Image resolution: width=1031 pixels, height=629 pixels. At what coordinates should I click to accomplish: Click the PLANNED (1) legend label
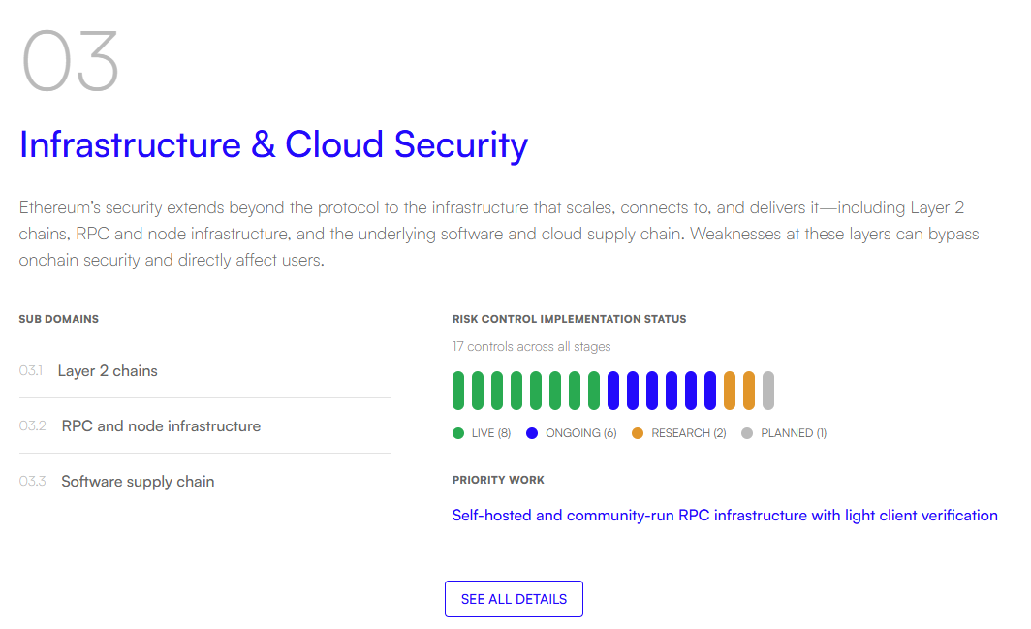coord(794,433)
